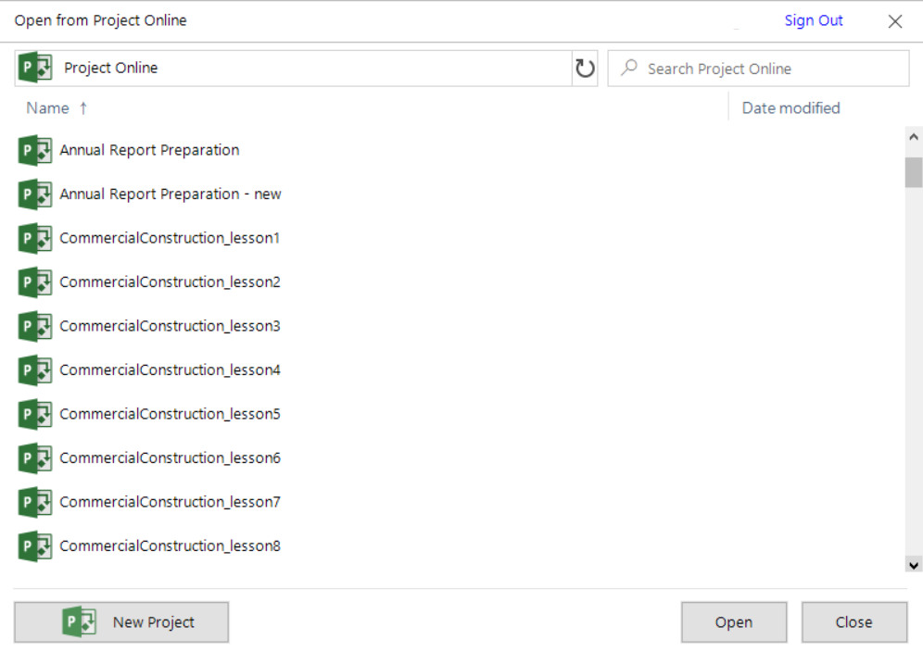Screen dimensions: 923x664
Task: Select the Annual Report Preparation project icon
Action: point(34,151)
